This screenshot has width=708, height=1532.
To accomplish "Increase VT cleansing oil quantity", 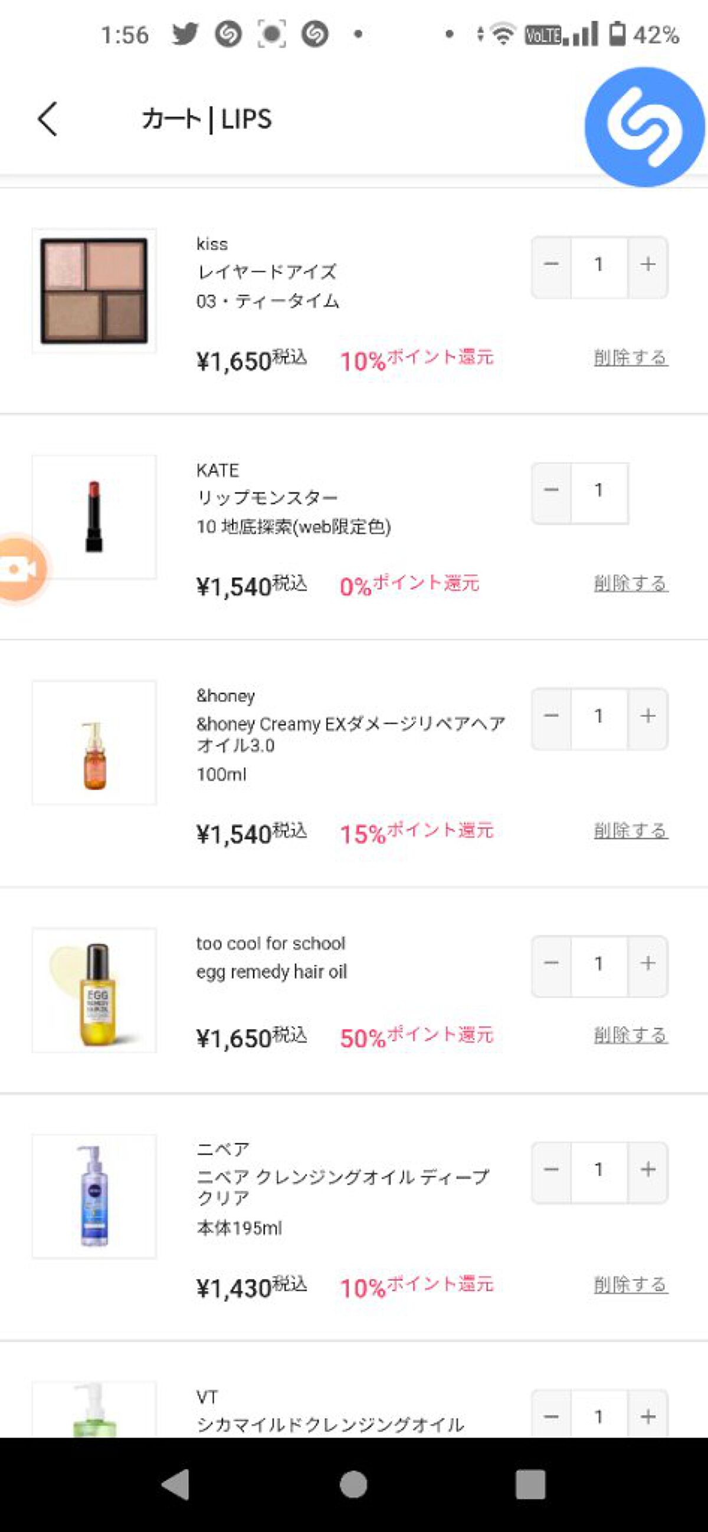I will [x=648, y=1417].
